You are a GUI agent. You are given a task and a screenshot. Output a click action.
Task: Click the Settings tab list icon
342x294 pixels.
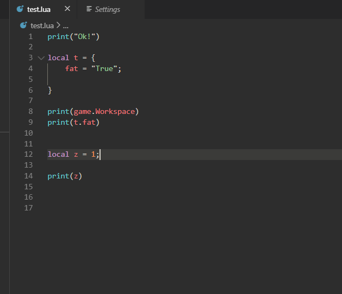89,9
